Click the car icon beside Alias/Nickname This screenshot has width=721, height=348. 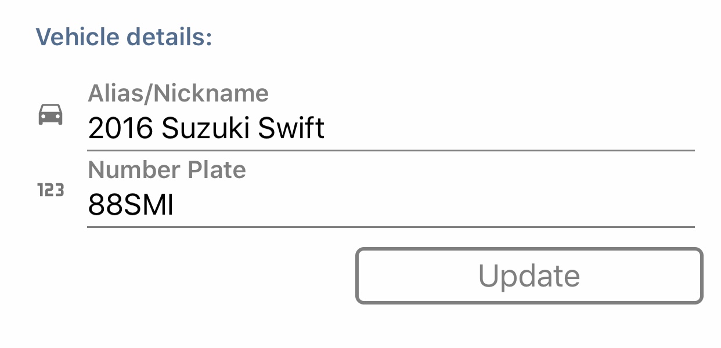pyautogui.click(x=51, y=114)
